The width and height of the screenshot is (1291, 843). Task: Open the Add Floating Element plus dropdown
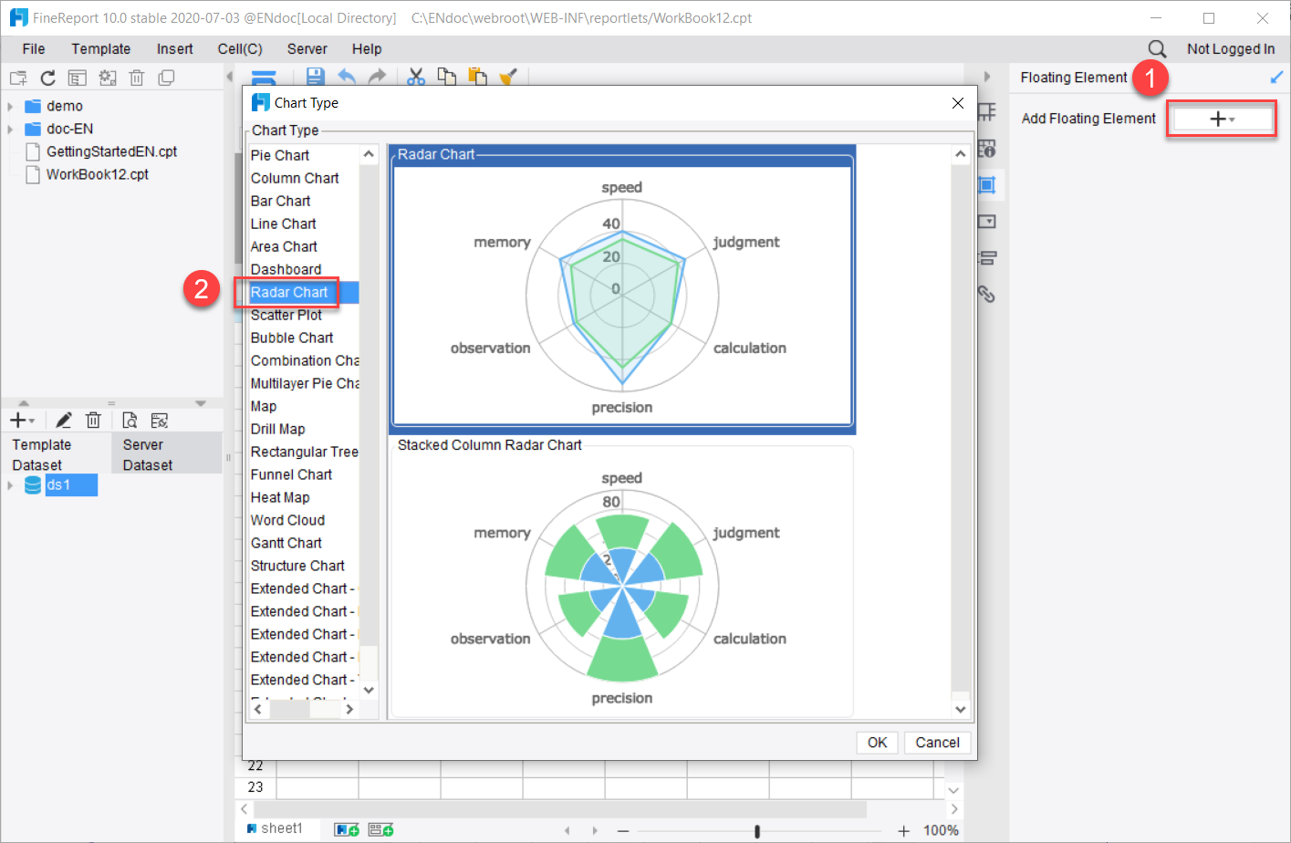pos(1222,118)
